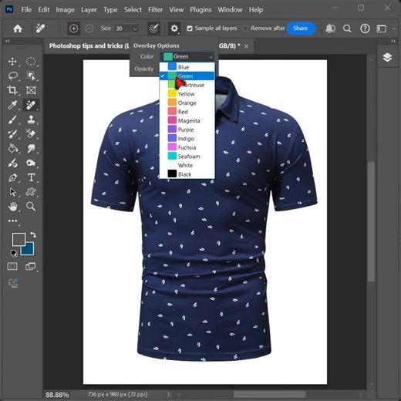This screenshot has height=401, width=401.
Task: Expand status bar info arrow
Action: [169, 394]
